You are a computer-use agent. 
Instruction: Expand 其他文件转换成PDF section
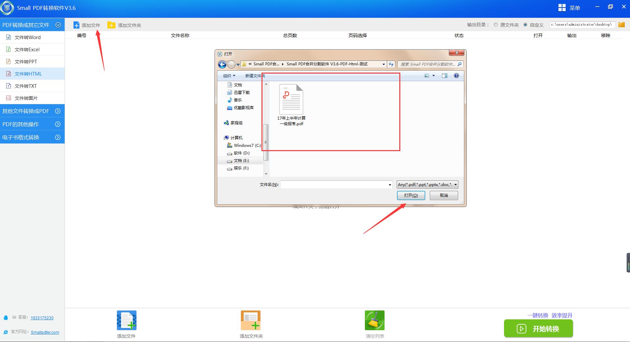point(58,111)
